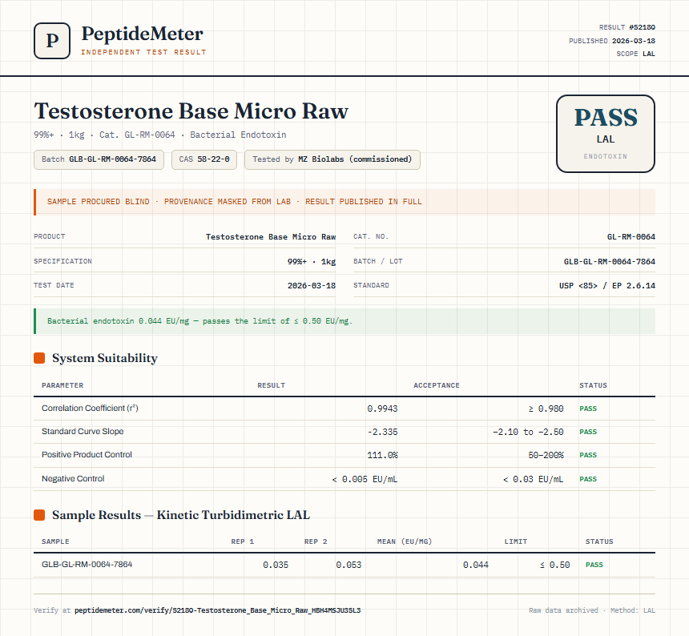The width and height of the screenshot is (689, 636).
Task: Click the INDEPENDENT TEST RESULT tagline
Action: point(143,52)
